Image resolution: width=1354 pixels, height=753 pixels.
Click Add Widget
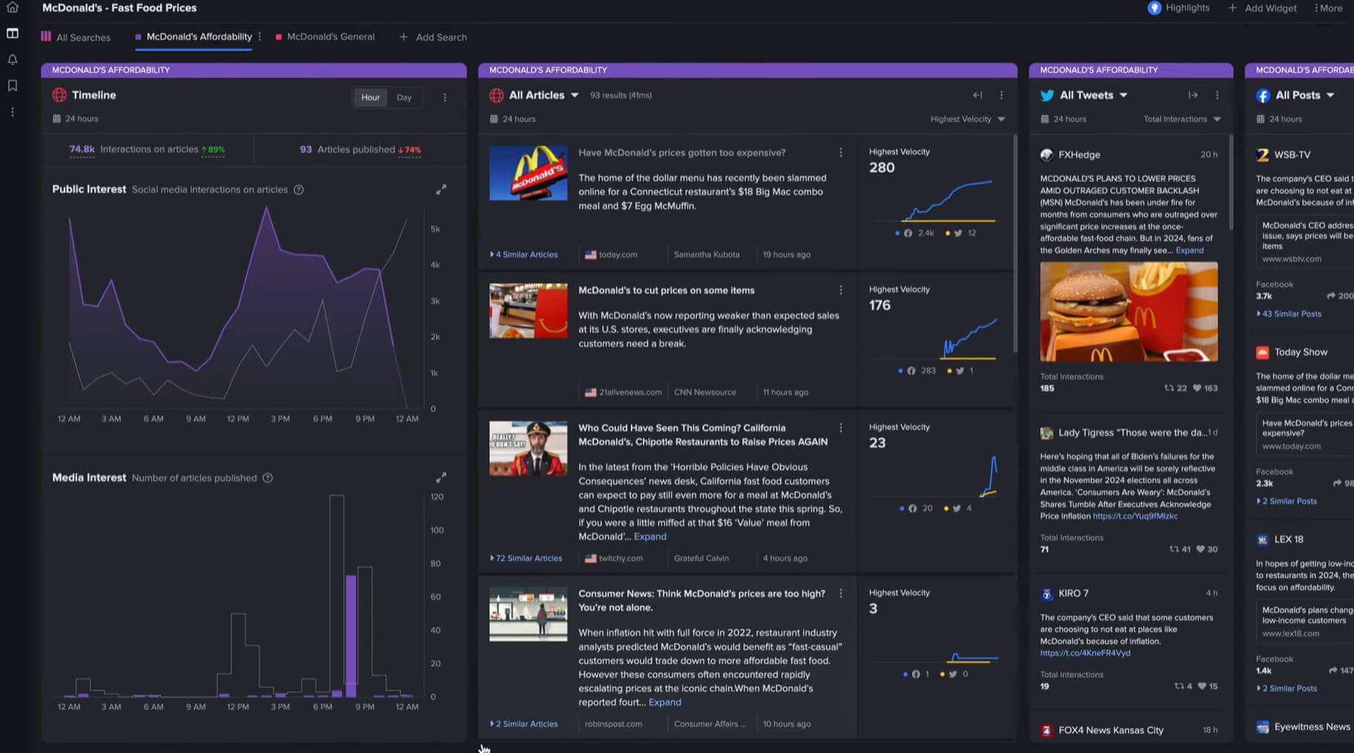point(1262,8)
